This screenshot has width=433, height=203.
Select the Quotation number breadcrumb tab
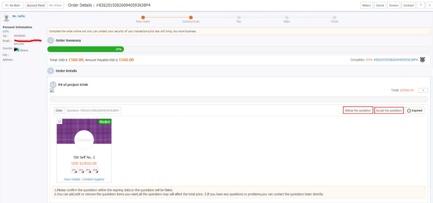pyautogui.click(x=93, y=110)
